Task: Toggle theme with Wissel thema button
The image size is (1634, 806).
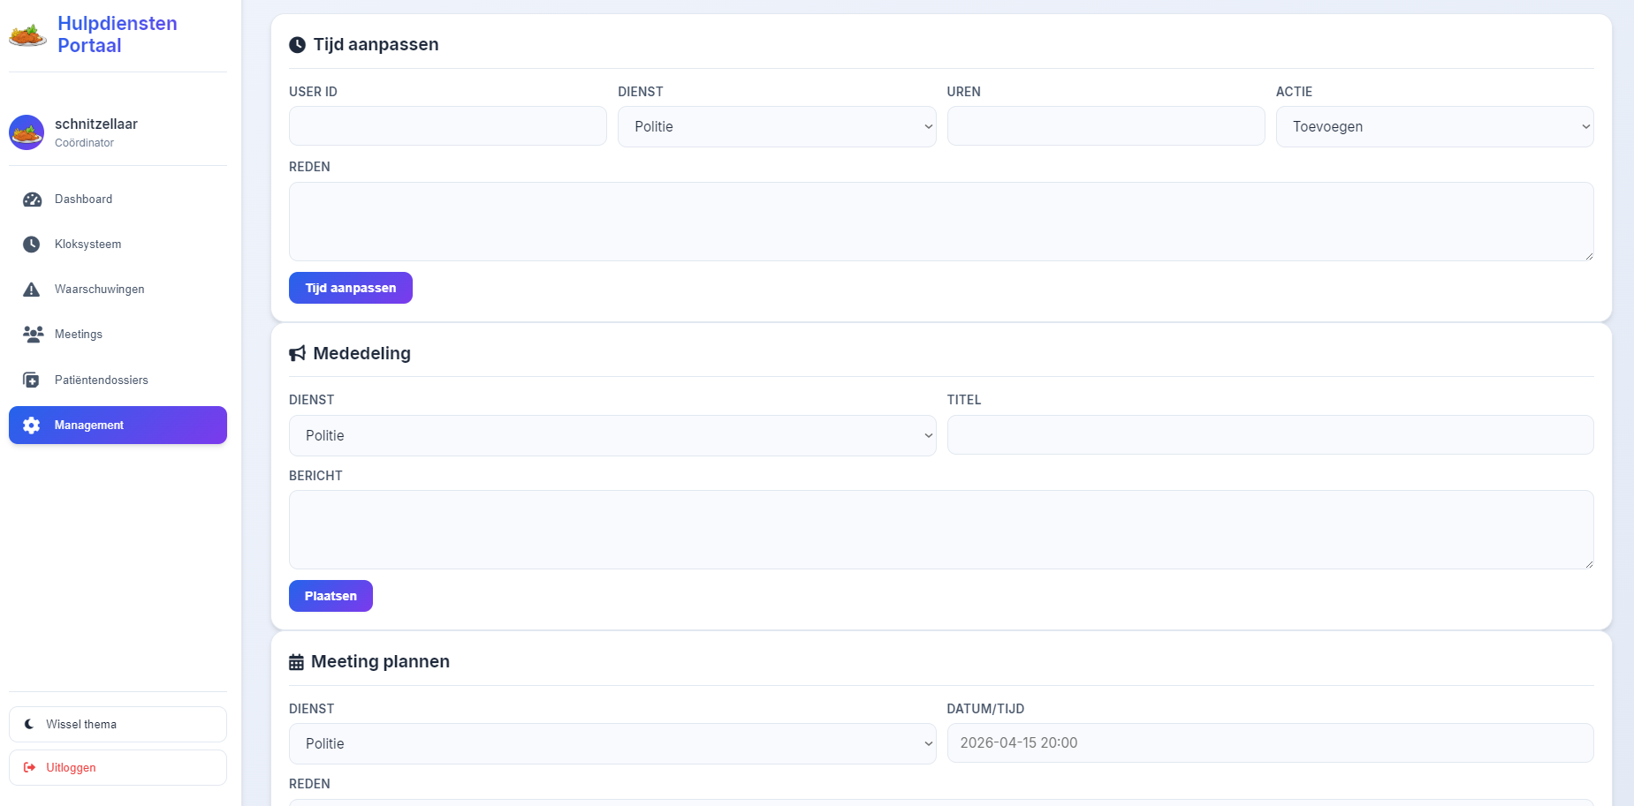Action: tap(118, 724)
